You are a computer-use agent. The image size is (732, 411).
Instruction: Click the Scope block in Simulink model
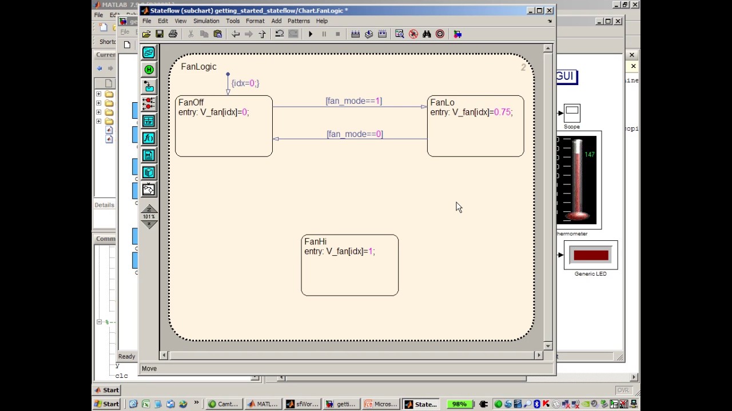pos(572,112)
